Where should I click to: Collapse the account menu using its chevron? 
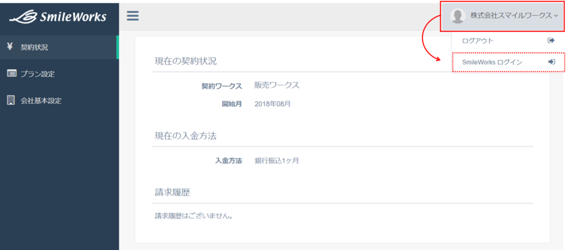pos(556,16)
